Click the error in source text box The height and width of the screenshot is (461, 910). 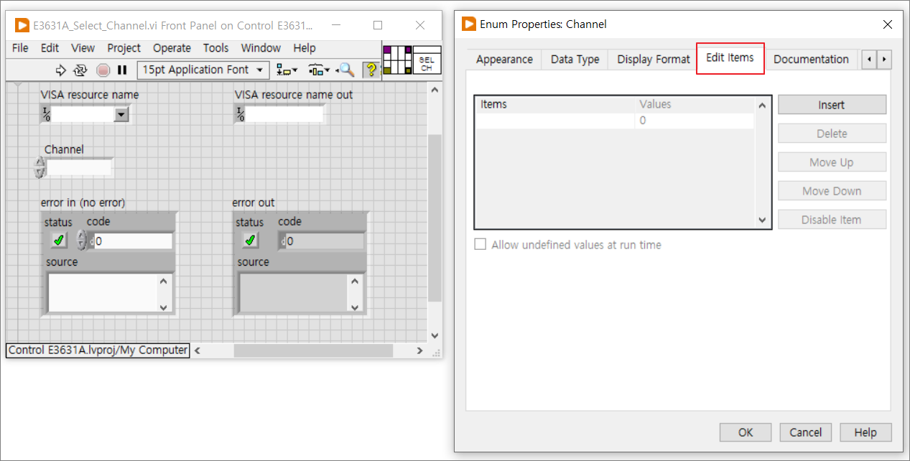click(x=103, y=293)
